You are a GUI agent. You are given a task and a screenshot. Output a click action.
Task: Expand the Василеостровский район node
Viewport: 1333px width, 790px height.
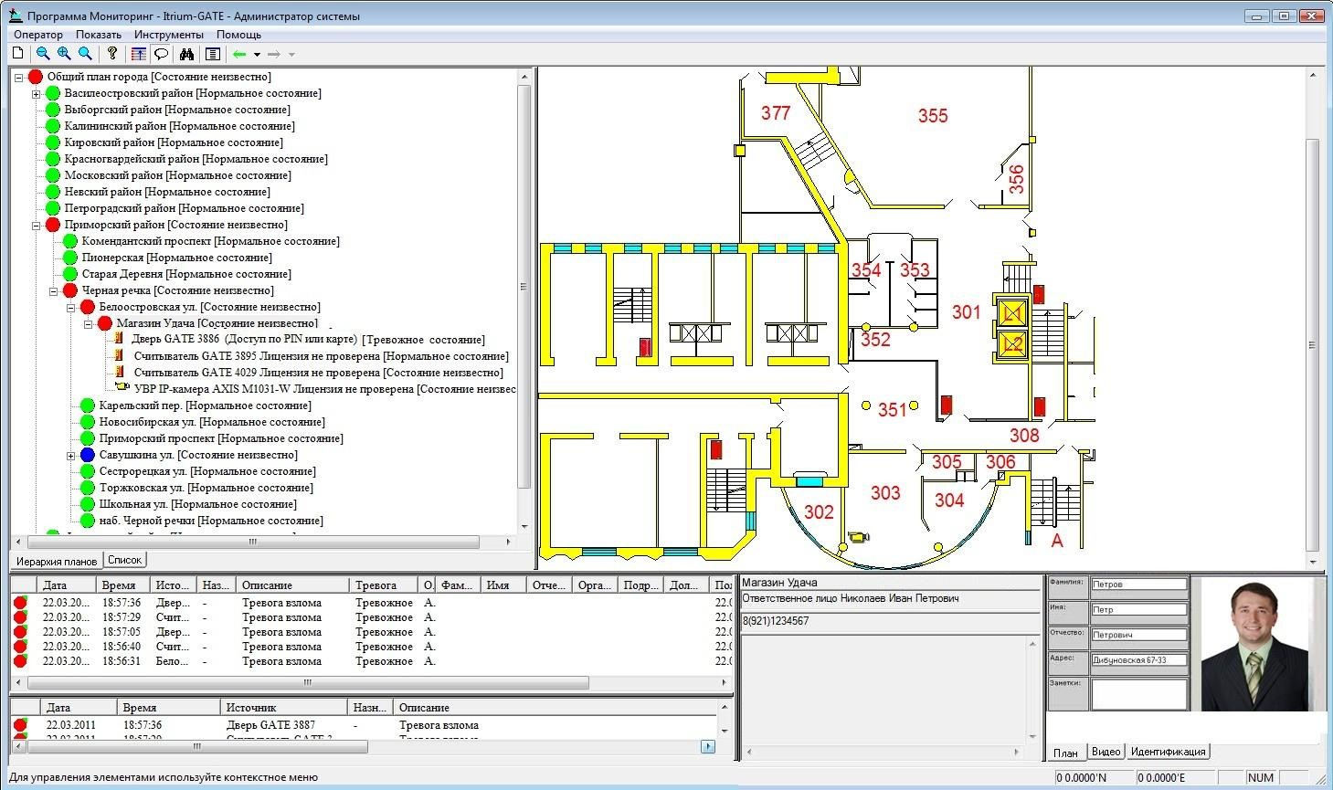[x=37, y=94]
